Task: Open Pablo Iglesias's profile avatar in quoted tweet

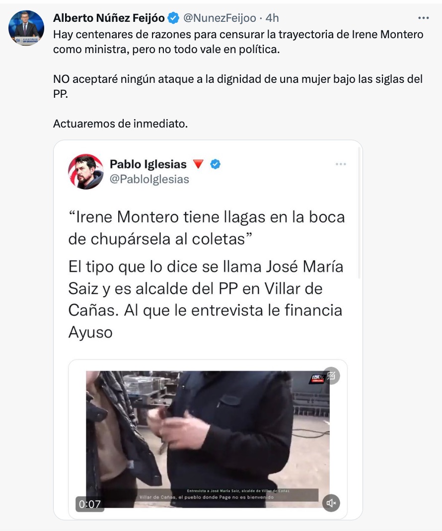Action: [86, 172]
